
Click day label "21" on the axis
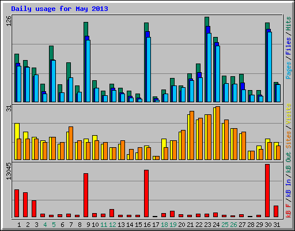coord(190,225)
